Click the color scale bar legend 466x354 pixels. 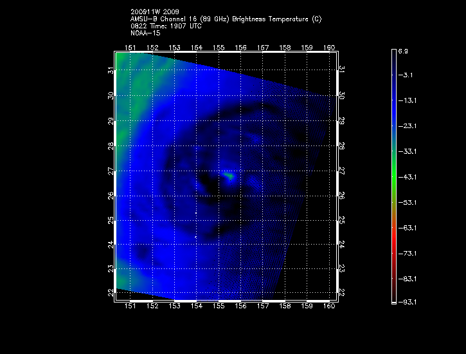tap(394, 177)
